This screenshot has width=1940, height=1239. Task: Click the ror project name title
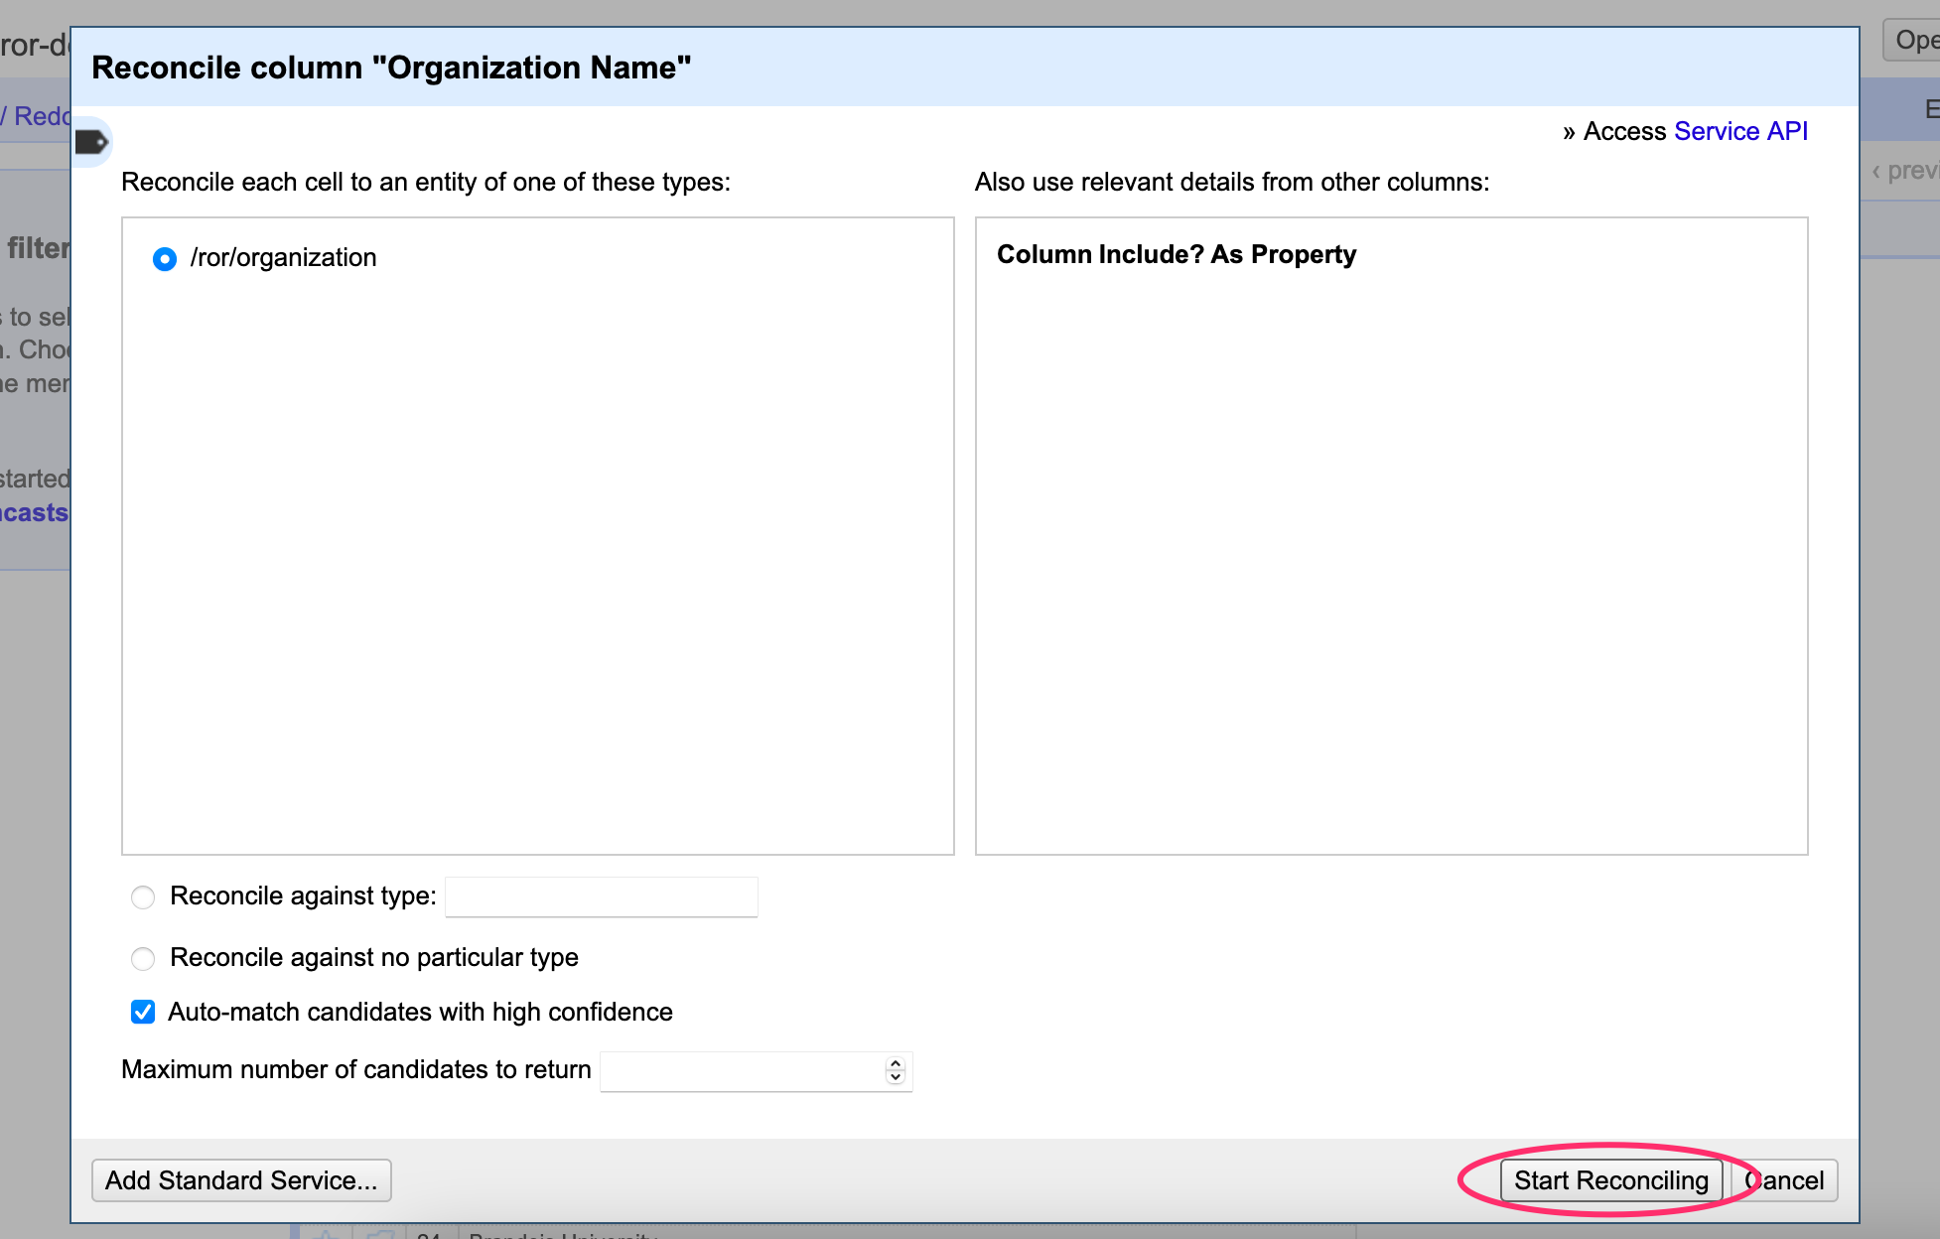34,45
